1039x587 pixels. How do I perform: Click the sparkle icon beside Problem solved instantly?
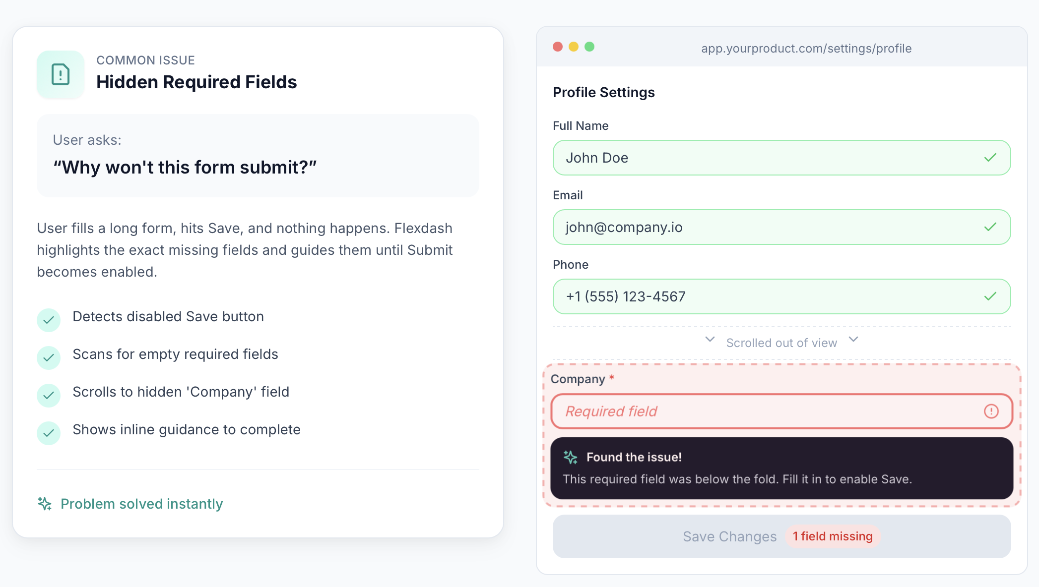[44, 504]
